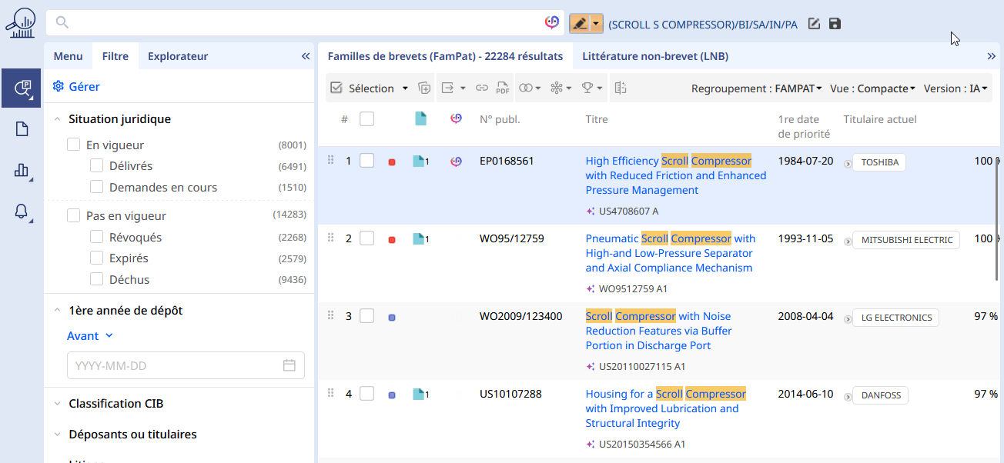
Task: Collapse the Situation juridique section
Action: (58, 119)
